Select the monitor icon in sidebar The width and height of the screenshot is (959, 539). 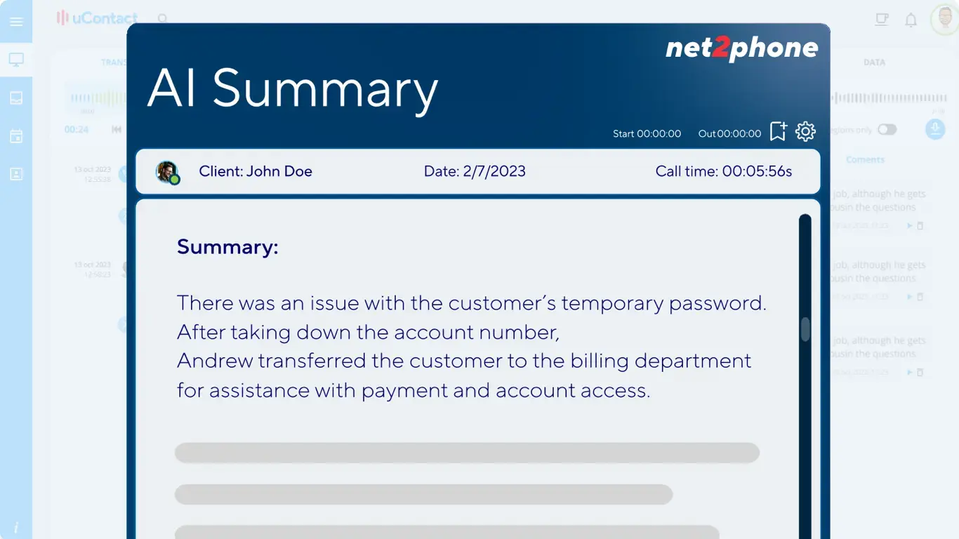point(16,60)
